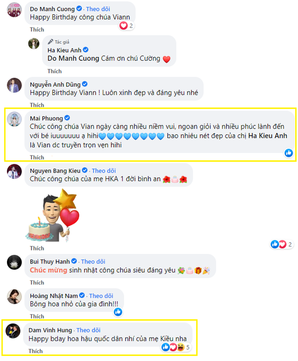Like Nguyễn Anh Dũng's comment with Thích
The width and height of the screenshot is (298, 361).
37,105
